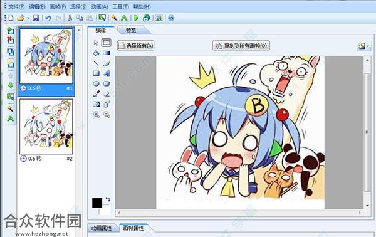Viewport: 376px width, 237px height.
Task: Select the rounded rectangle tool
Action: (107, 83)
